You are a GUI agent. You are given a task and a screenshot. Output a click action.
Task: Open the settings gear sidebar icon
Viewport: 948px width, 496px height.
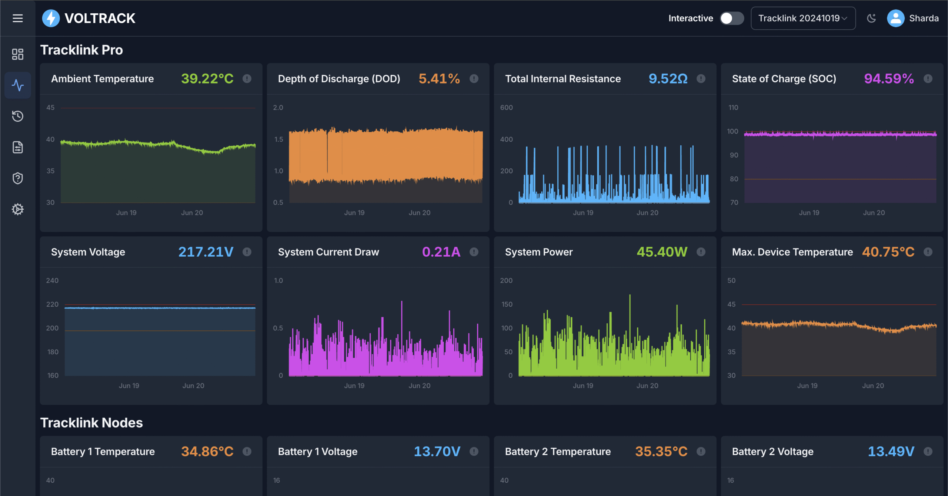(x=17, y=209)
